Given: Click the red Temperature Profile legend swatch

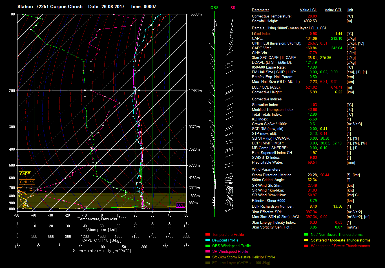Looking at the screenshot, I should click(208, 235).
